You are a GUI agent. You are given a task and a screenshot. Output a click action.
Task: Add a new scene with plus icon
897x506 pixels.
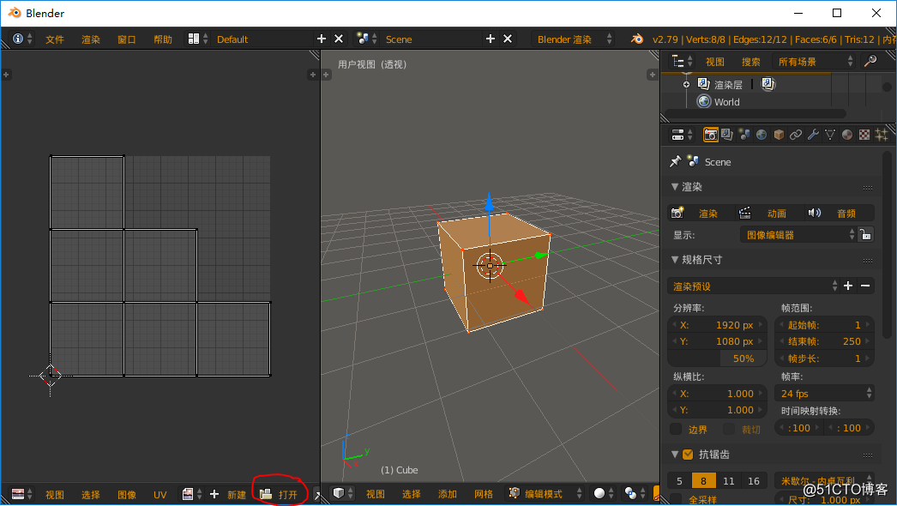point(491,39)
